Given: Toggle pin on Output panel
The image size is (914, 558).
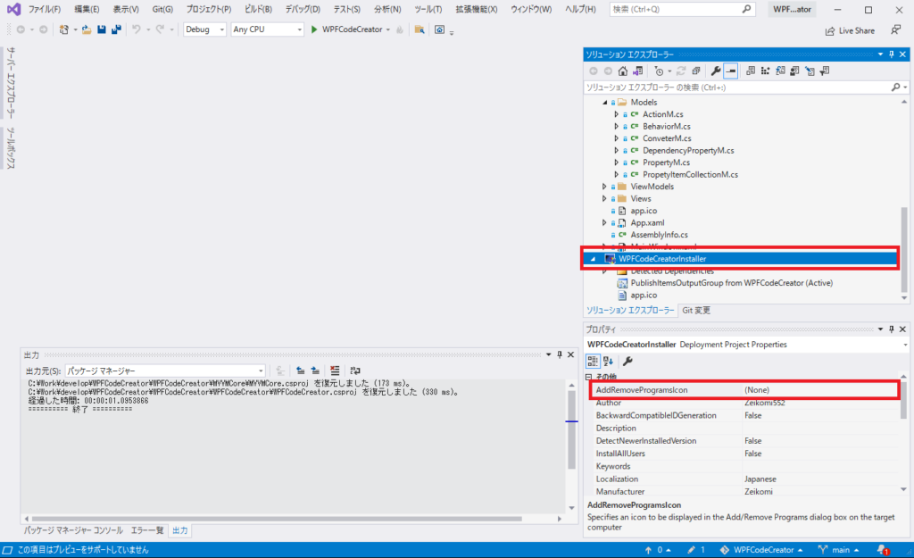Looking at the screenshot, I should pos(559,354).
